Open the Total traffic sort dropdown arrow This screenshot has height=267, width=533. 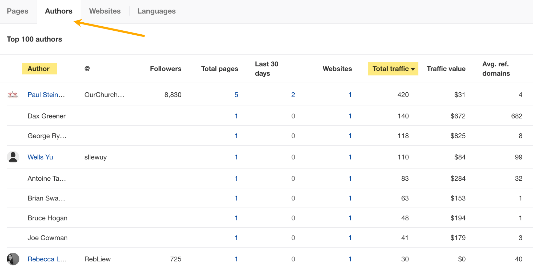[x=413, y=69]
